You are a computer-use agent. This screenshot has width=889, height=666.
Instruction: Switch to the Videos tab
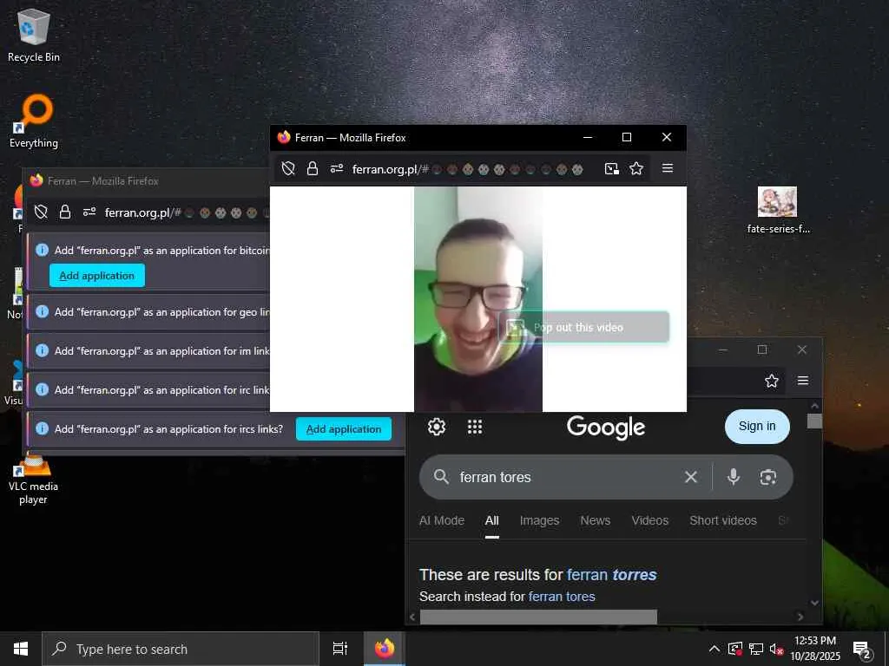tap(649, 520)
